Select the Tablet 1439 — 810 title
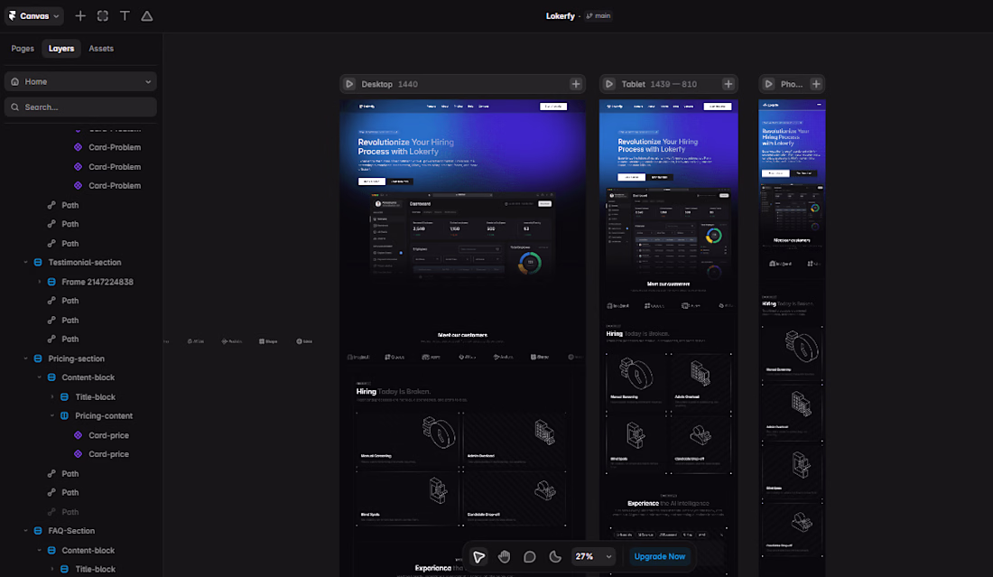 tap(659, 84)
